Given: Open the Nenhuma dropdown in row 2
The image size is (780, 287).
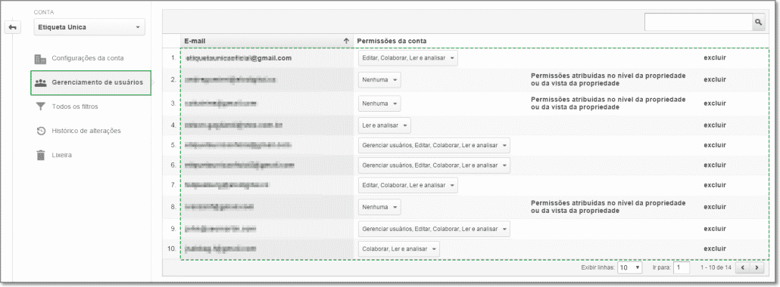Looking at the screenshot, I should pos(379,79).
